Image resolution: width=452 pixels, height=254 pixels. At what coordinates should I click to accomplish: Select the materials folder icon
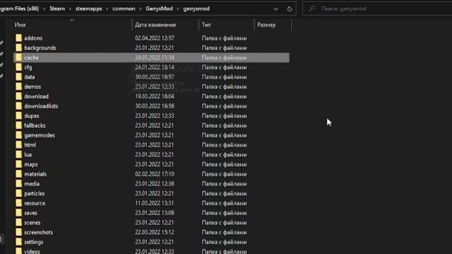click(x=19, y=174)
